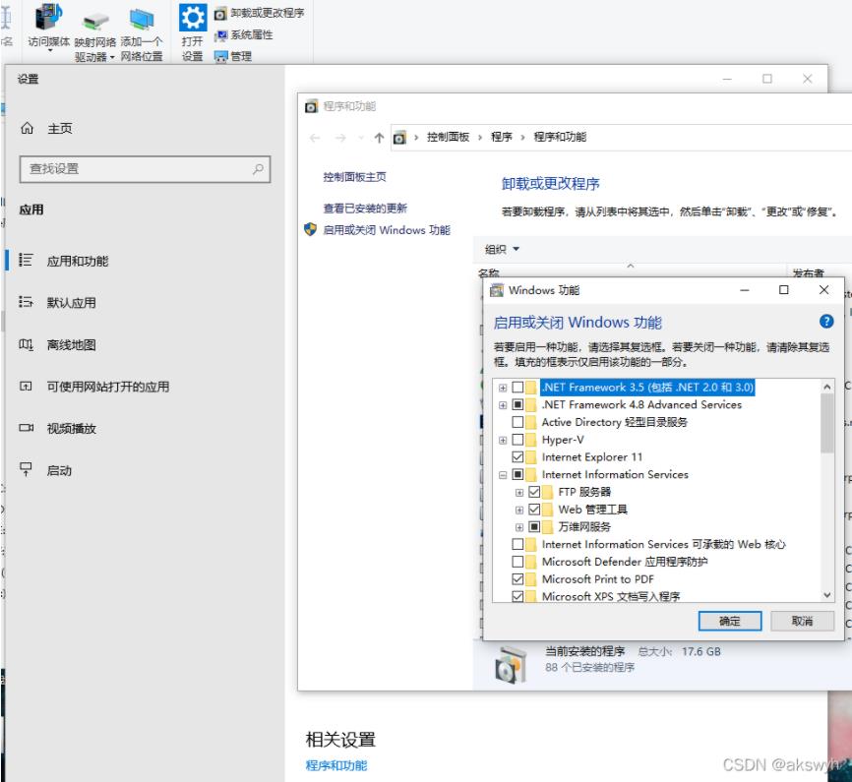The image size is (852, 782).
Task: Click the blue help question mark icon
Action: coord(825,322)
